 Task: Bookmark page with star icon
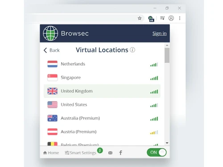point(140,18)
